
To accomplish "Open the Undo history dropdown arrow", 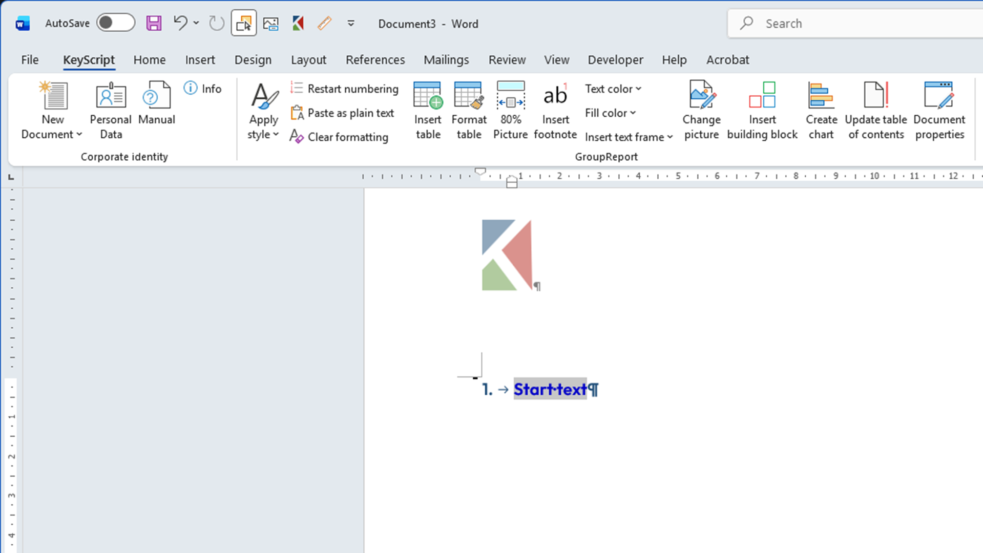I will pyautogui.click(x=196, y=23).
